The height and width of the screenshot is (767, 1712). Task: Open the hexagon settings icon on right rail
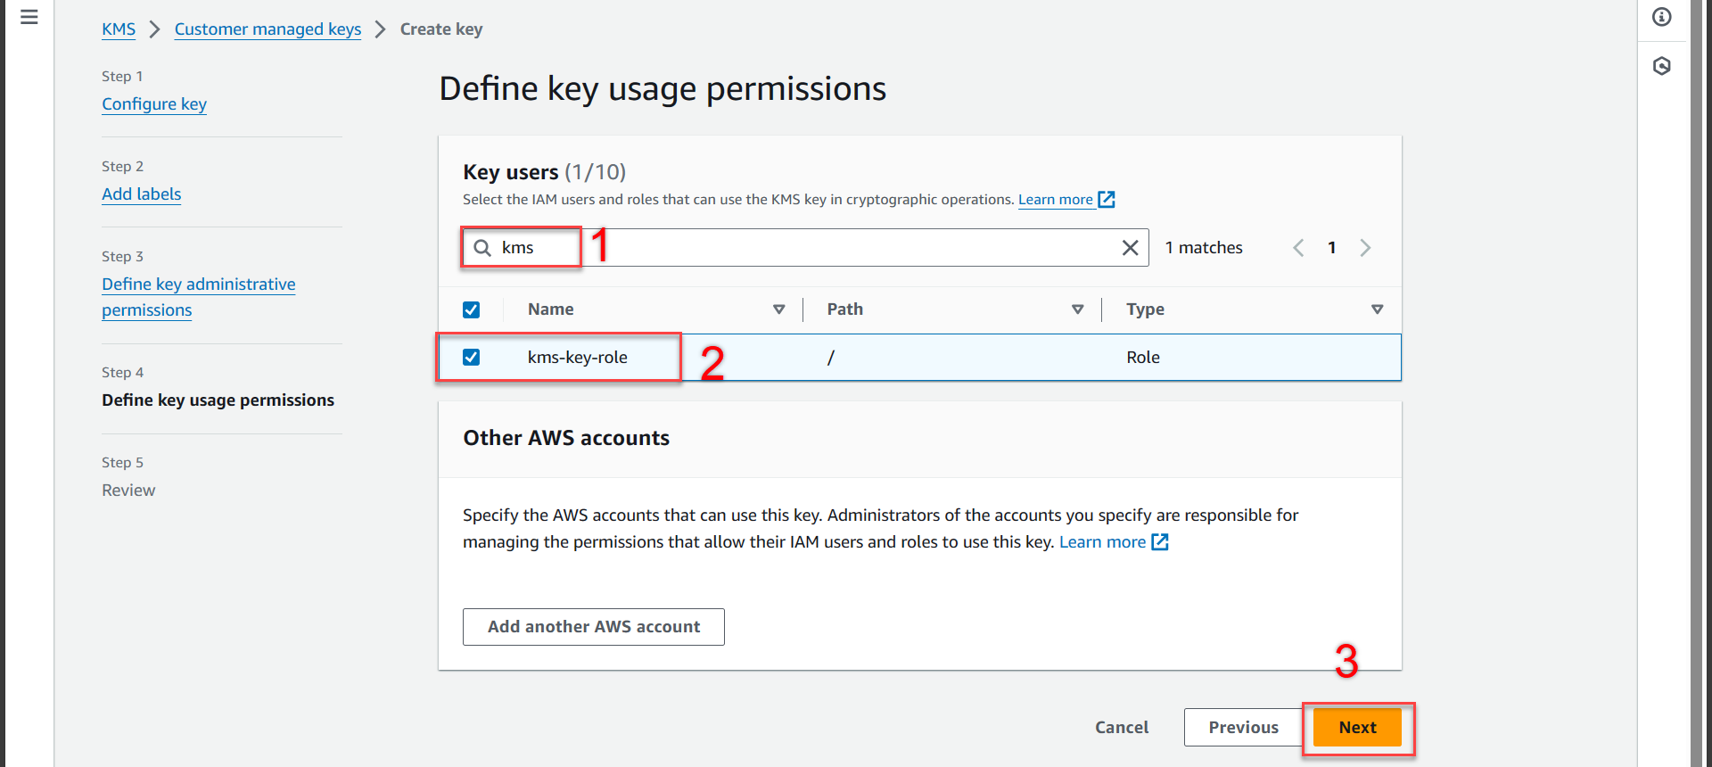tap(1662, 66)
